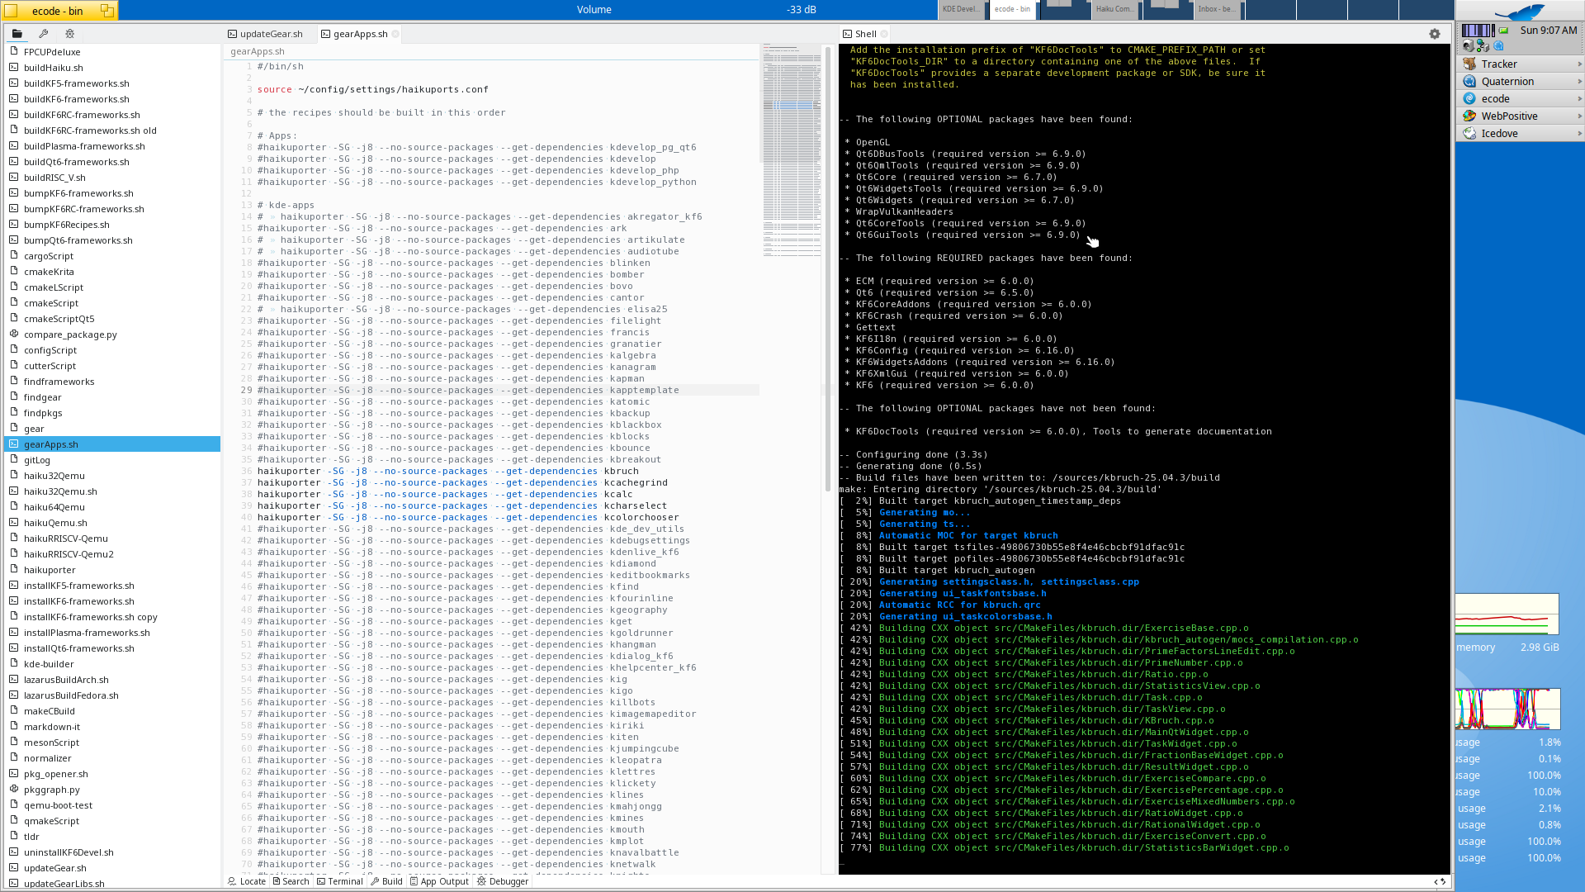Close the gearApps.sh editor tab
This screenshot has width=1585, height=892.
[x=395, y=34]
